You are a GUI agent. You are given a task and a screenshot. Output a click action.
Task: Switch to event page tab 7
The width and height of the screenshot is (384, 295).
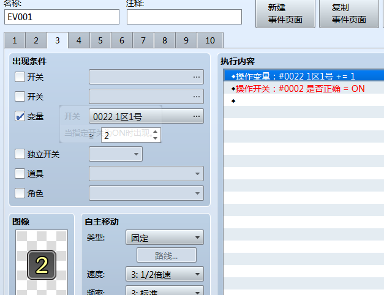(x=143, y=40)
